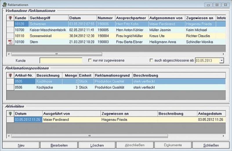The width and height of the screenshot is (232, 151).
Task: Click the lightbulb icon in Aktivitäten header
Action: 10,114
